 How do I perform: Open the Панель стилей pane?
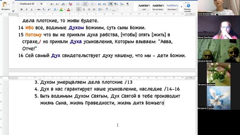pyautogui.click(x=187, y=7)
